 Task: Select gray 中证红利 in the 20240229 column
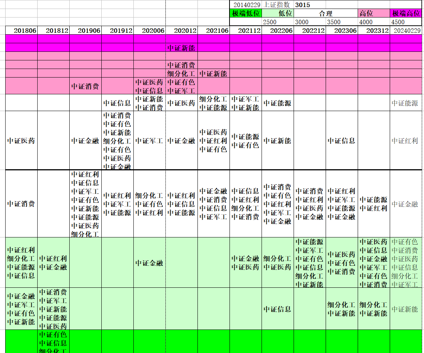point(405,141)
